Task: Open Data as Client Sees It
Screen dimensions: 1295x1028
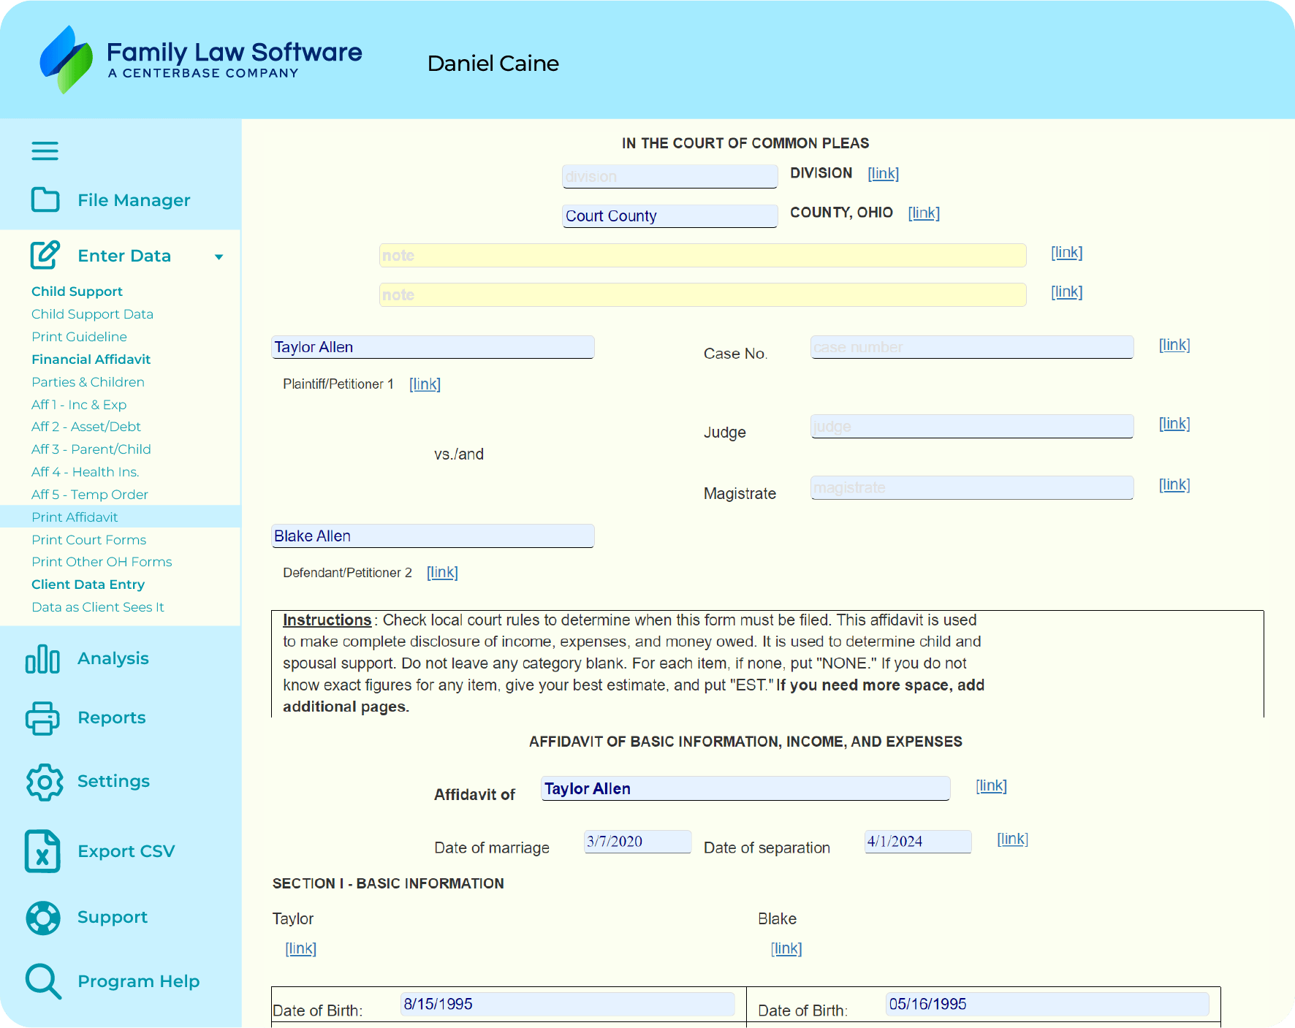Action: point(97,606)
